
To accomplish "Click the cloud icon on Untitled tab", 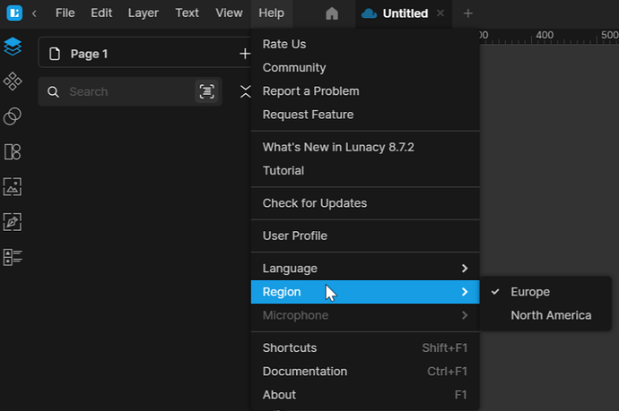I will (x=369, y=13).
